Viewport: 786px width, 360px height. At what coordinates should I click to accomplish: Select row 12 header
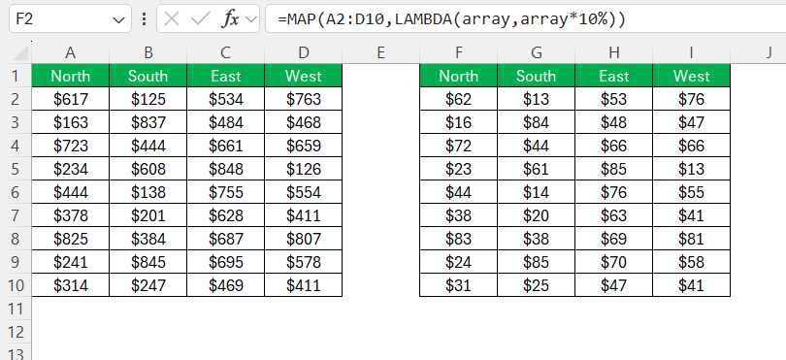pyautogui.click(x=16, y=332)
